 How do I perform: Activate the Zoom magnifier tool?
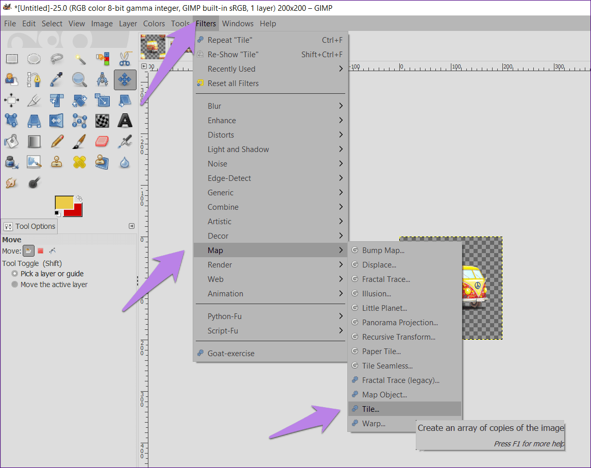coord(79,79)
